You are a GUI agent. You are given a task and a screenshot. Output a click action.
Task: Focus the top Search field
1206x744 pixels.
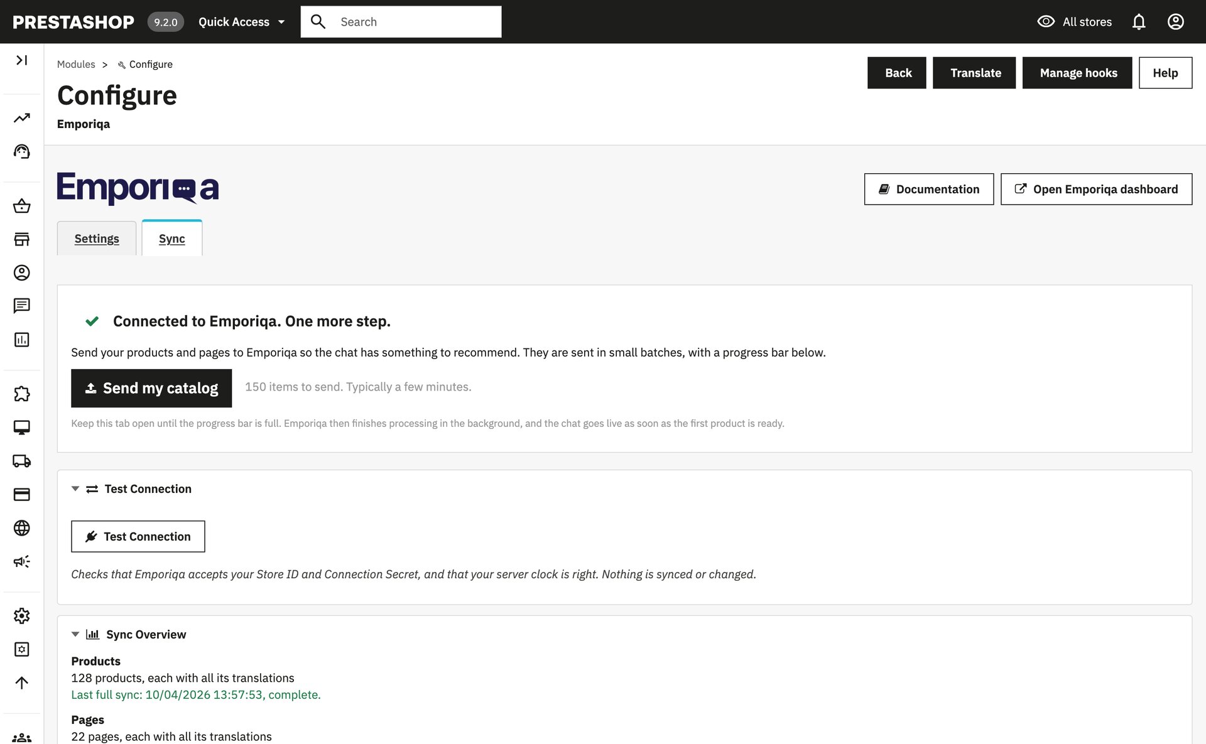click(x=401, y=22)
